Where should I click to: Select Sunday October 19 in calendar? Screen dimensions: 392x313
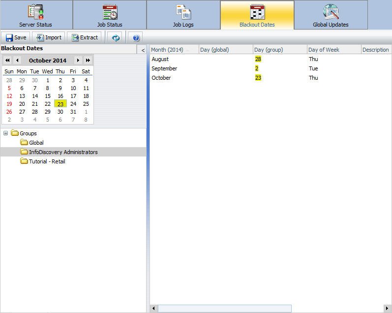9,104
